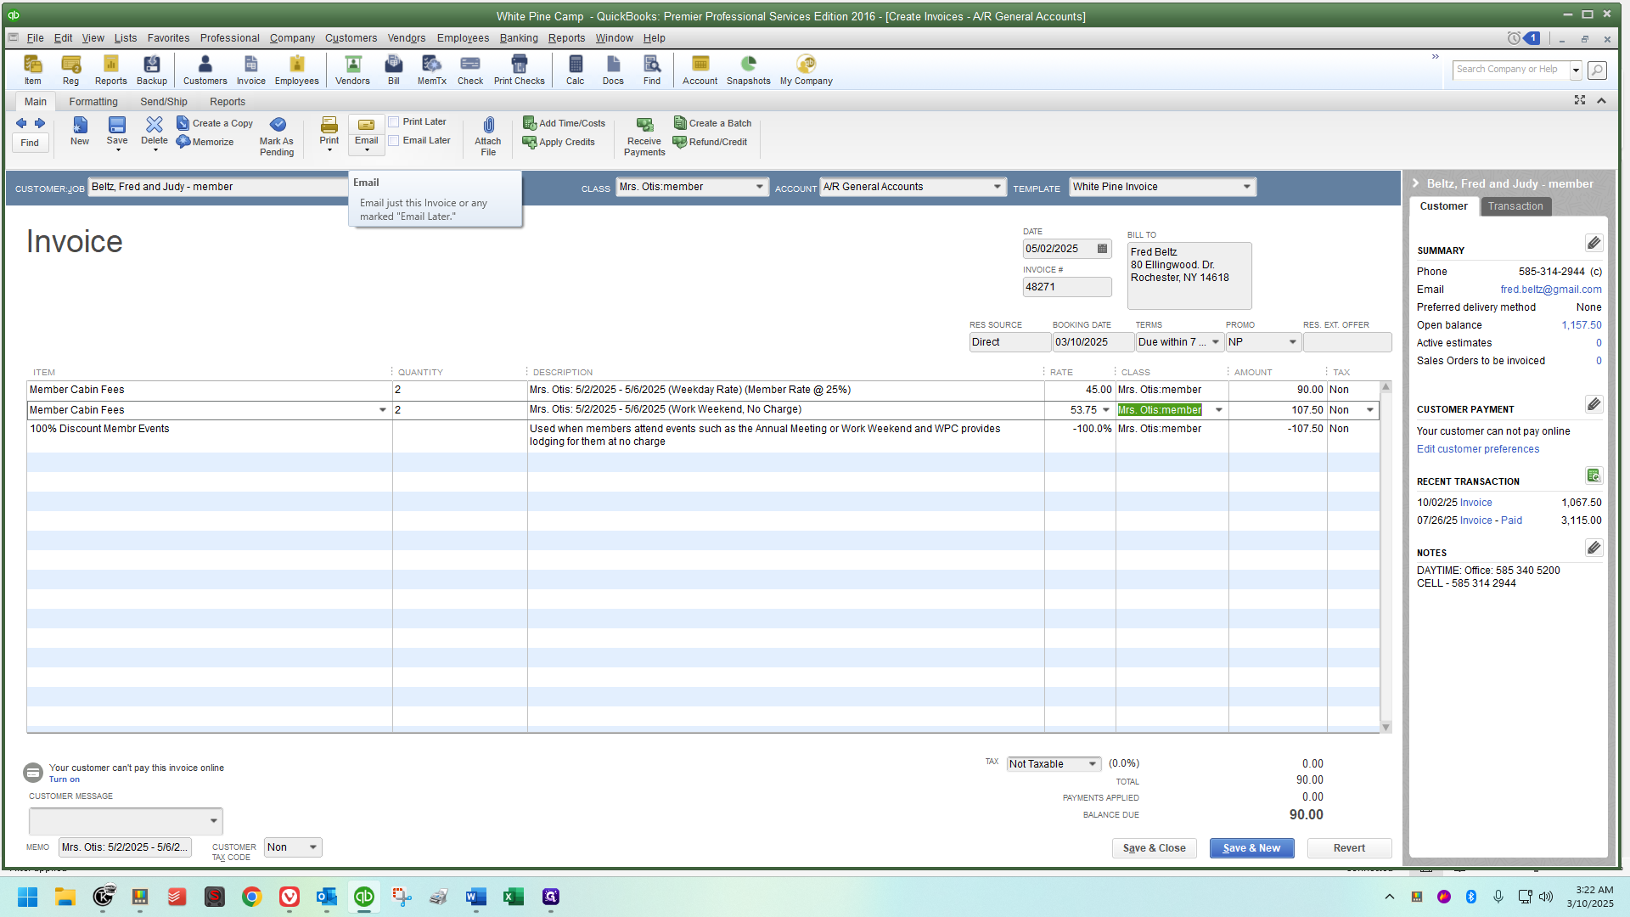1630x917 pixels.
Task: Expand the Tax Not Taxable dropdown
Action: click(x=1092, y=764)
